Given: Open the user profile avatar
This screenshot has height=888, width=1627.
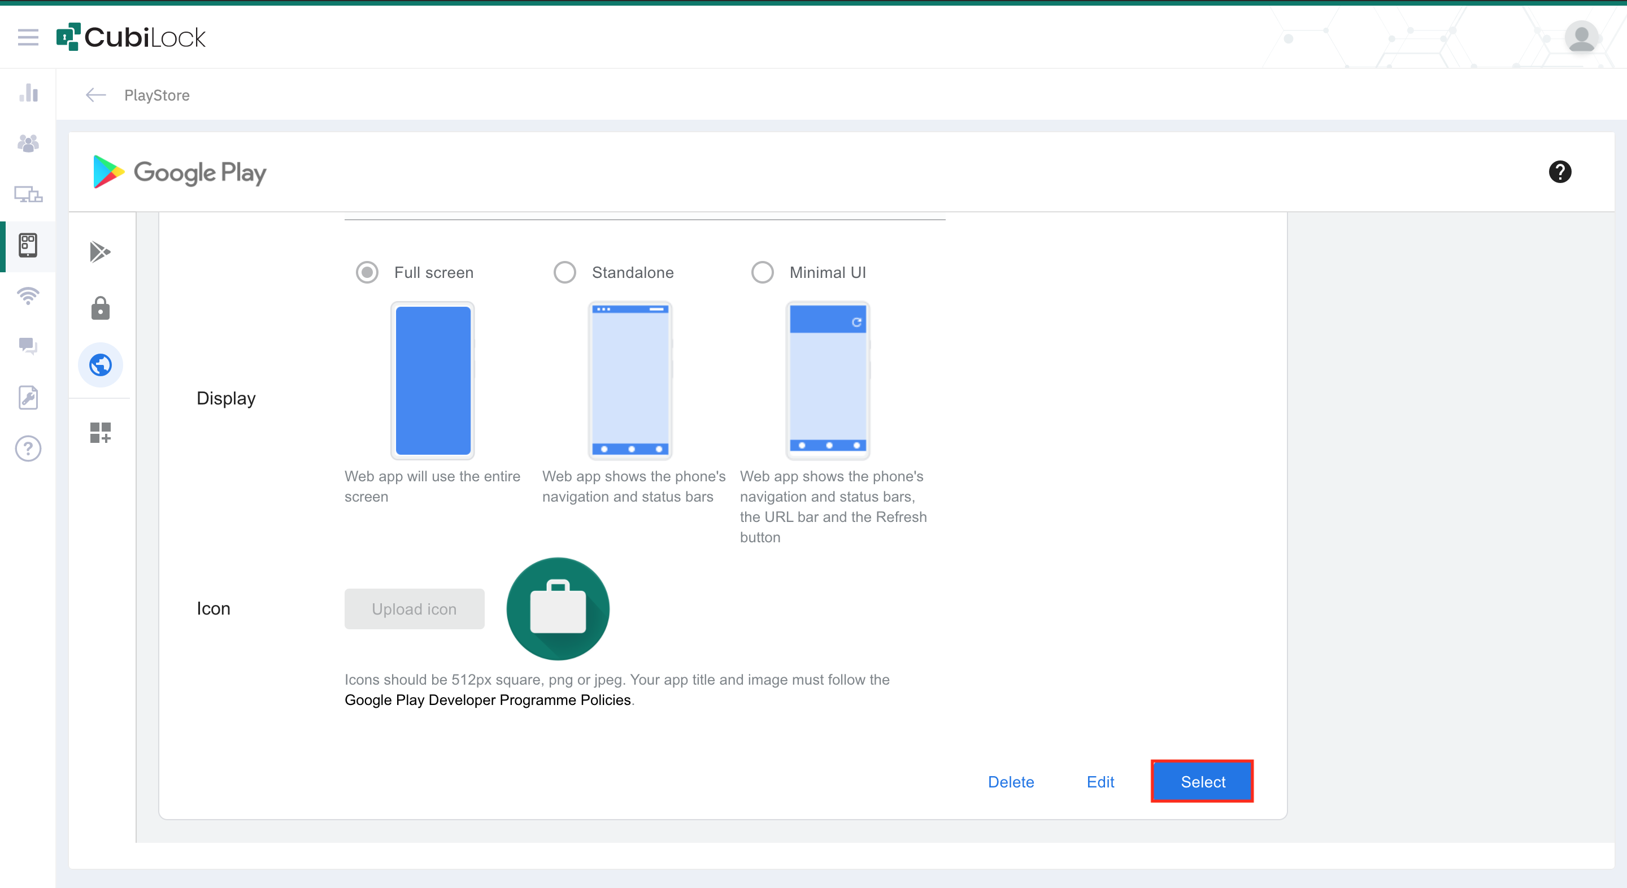Looking at the screenshot, I should pos(1581,37).
